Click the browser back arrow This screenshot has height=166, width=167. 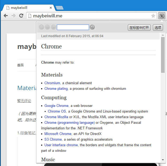pyautogui.click(x=6, y=16)
